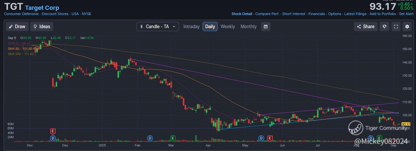Click the USA country link

click(x=75, y=14)
